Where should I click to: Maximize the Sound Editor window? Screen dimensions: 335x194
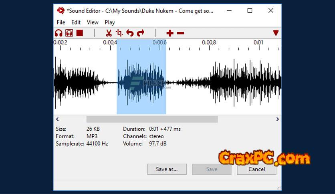pyautogui.click(x=250, y=10)
